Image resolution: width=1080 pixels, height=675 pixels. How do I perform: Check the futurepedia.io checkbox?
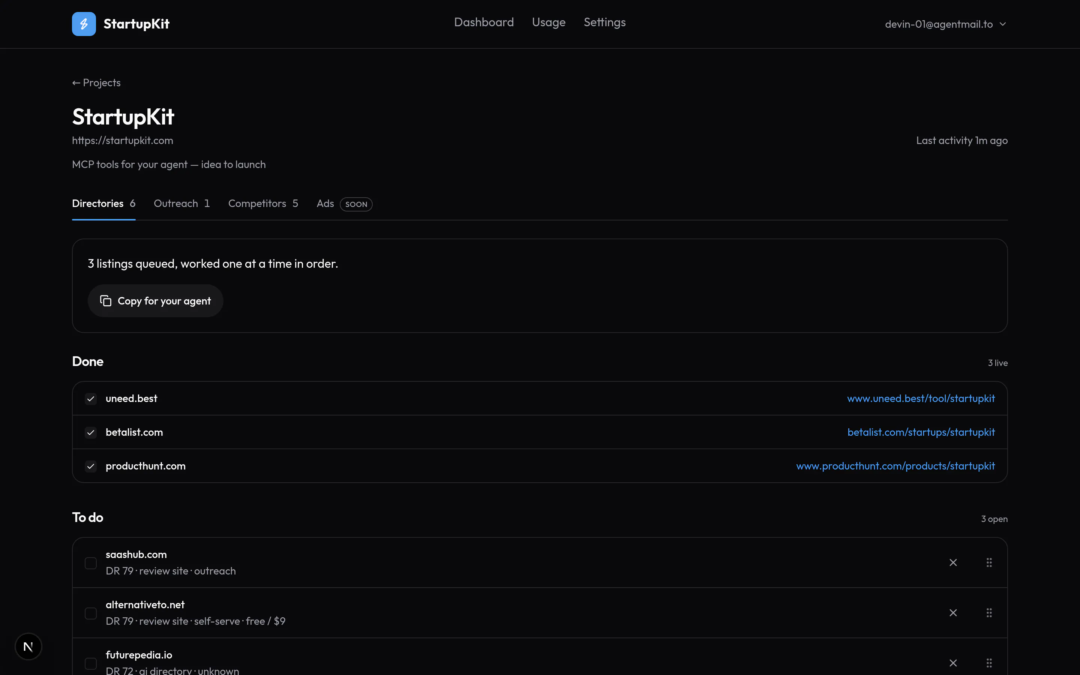[91, 663]
